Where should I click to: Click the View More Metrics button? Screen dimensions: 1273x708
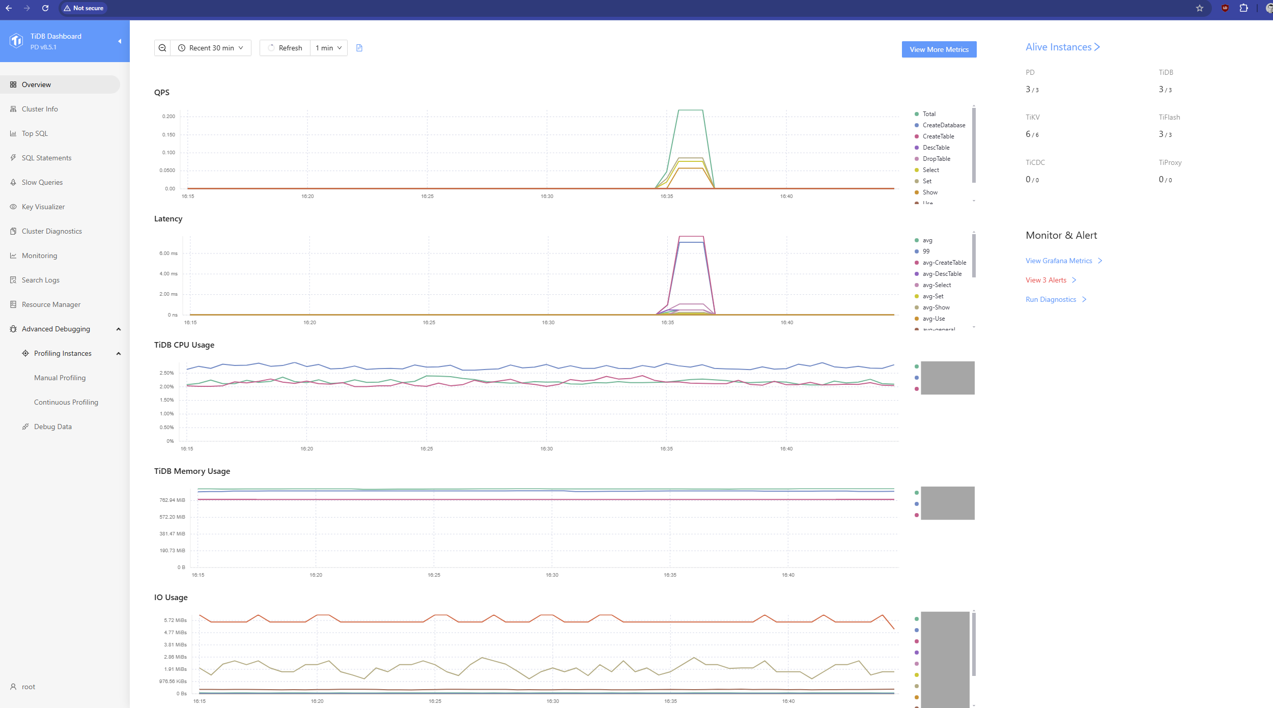939,49
